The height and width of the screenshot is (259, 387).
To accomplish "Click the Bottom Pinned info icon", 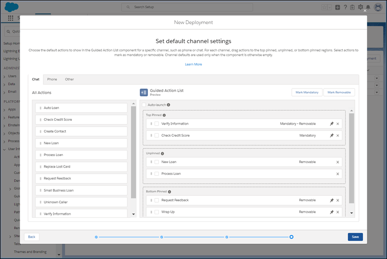I will pyautogui.click(x=169, y=192).
